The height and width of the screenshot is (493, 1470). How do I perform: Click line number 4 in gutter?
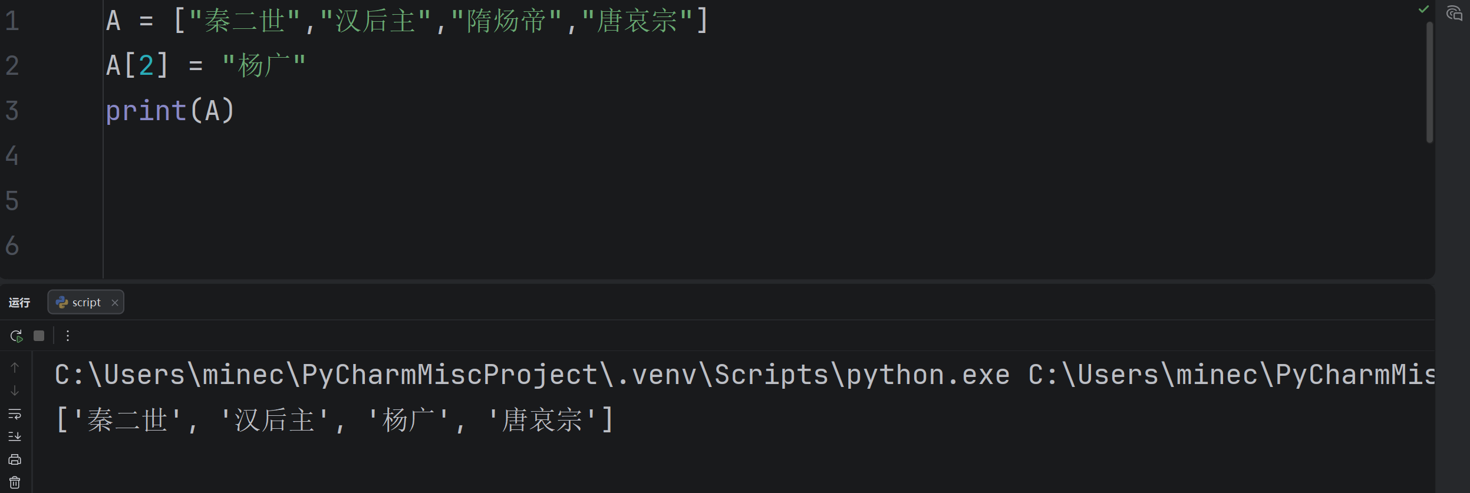coord(12,155)
